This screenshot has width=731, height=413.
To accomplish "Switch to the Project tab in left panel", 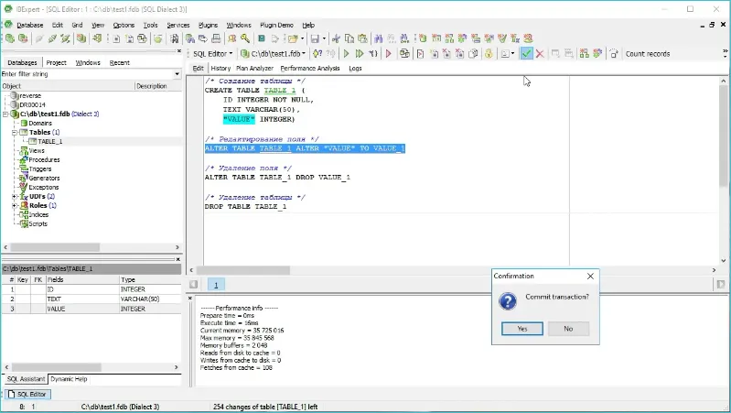I will coord(57,62).
